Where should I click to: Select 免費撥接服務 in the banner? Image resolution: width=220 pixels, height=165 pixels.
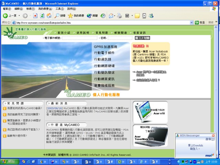[104, 86]
